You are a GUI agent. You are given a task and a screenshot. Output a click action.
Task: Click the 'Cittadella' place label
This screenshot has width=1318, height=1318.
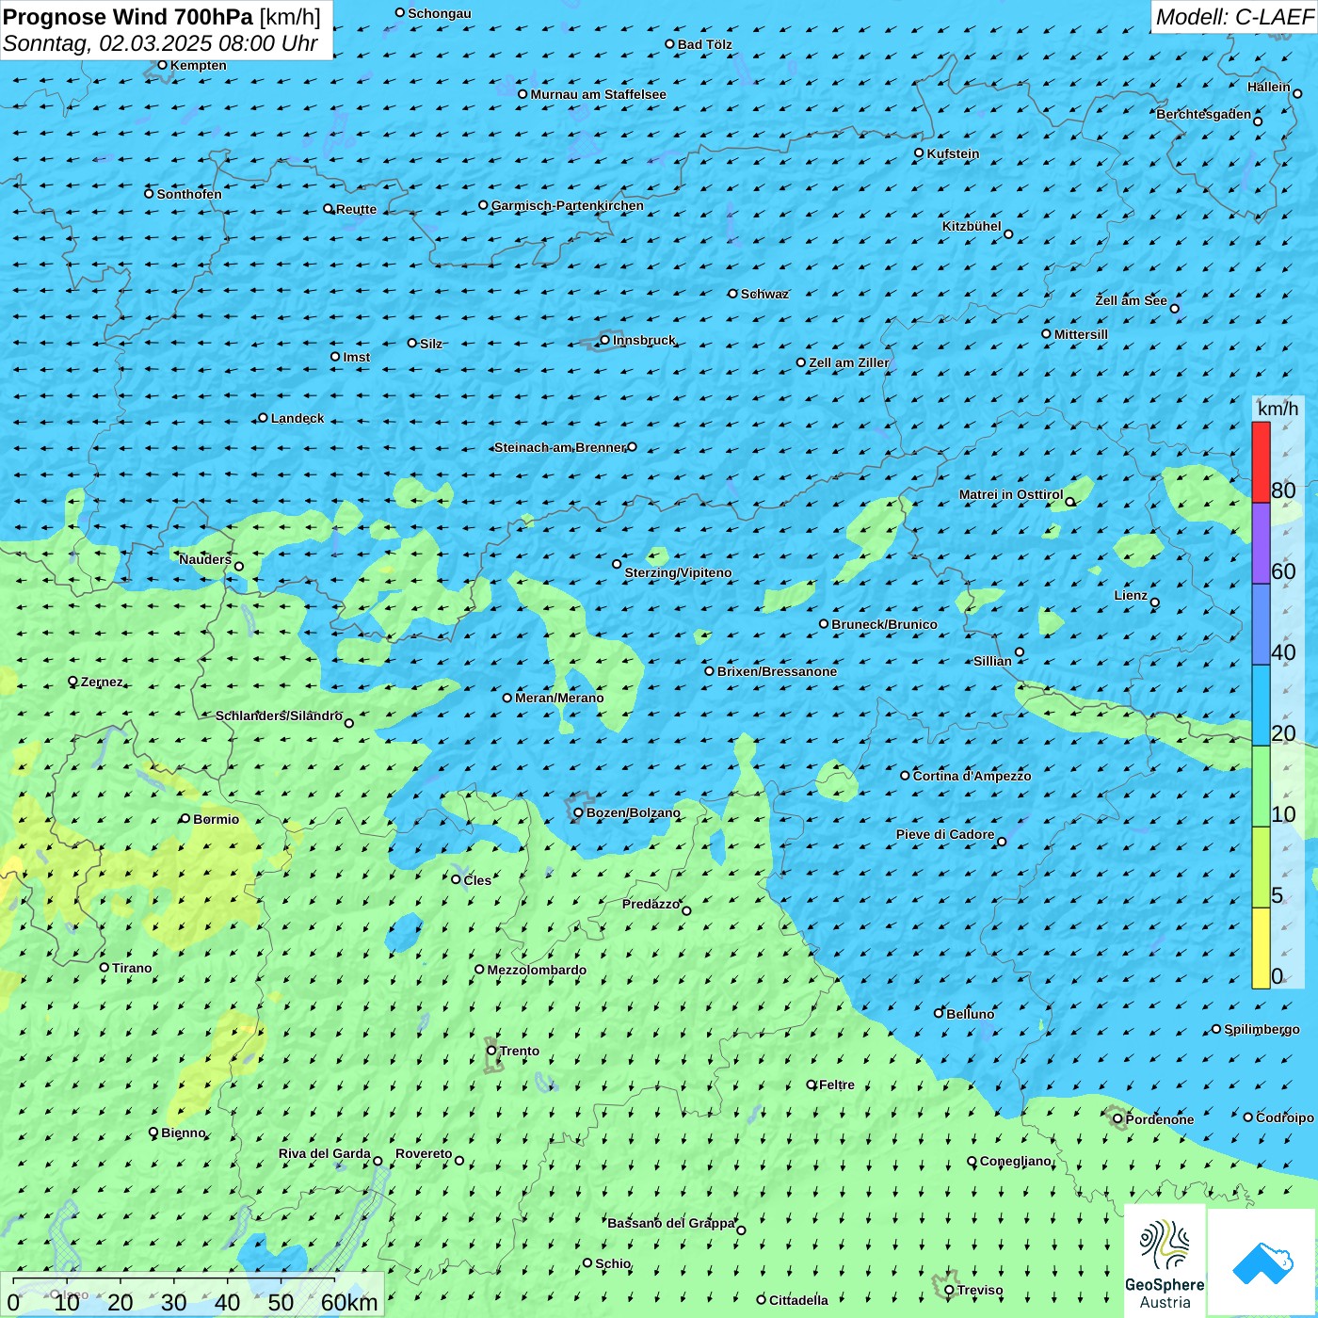point(798,1300)
